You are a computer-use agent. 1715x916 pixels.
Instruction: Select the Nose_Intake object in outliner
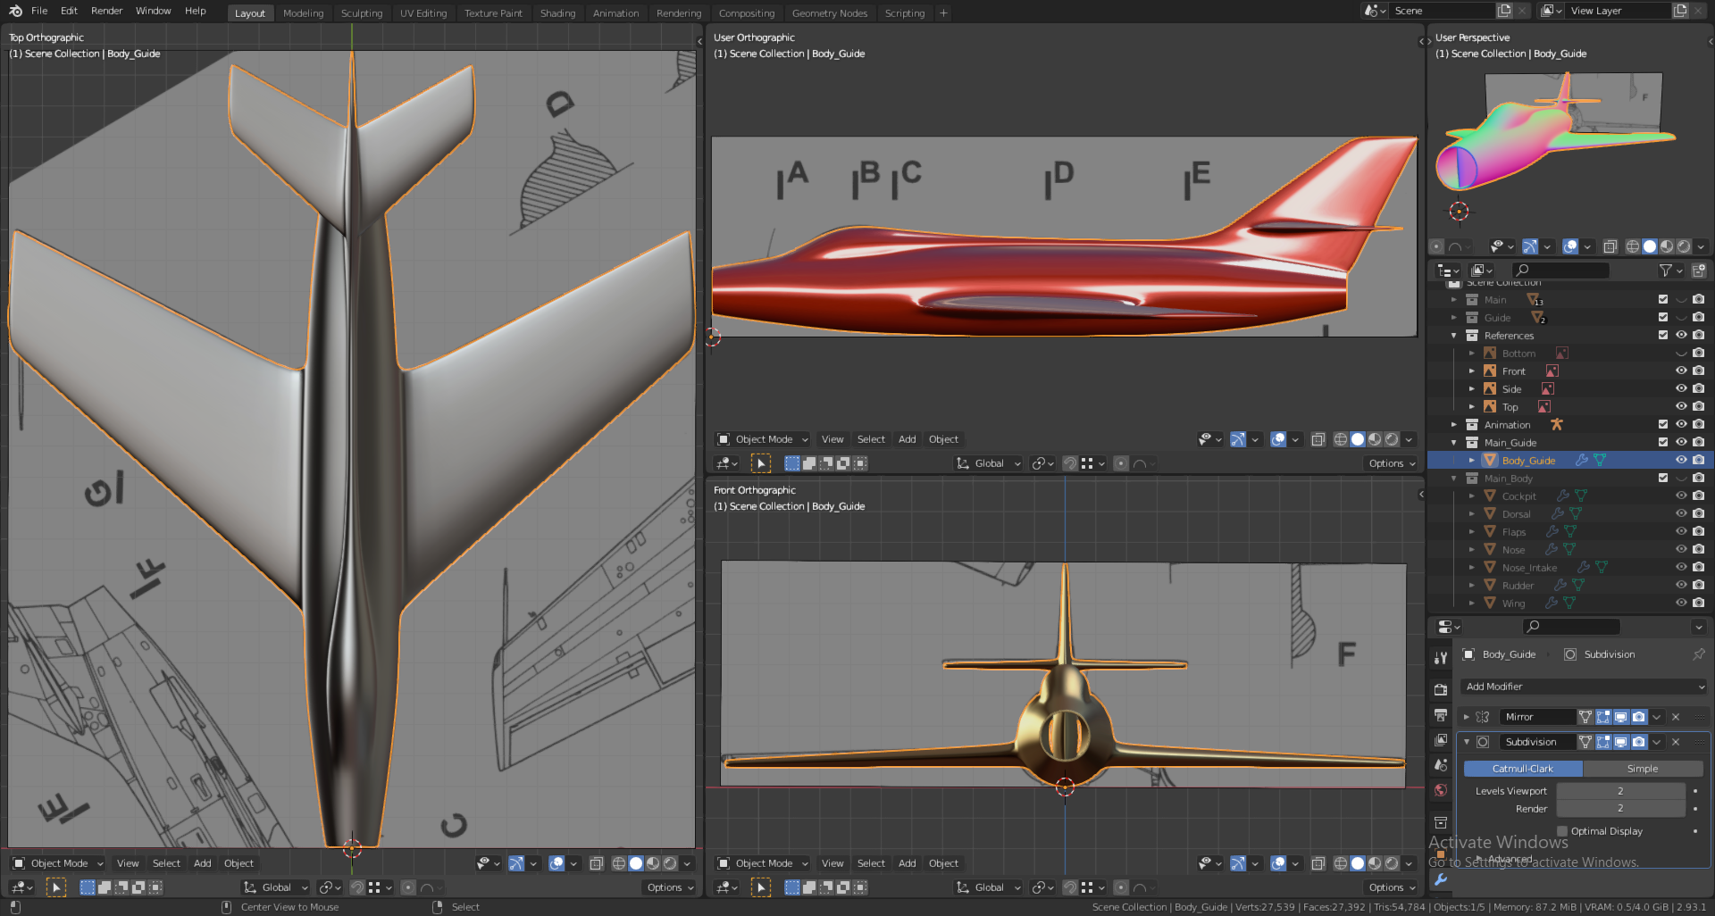tap(1529, 568)
